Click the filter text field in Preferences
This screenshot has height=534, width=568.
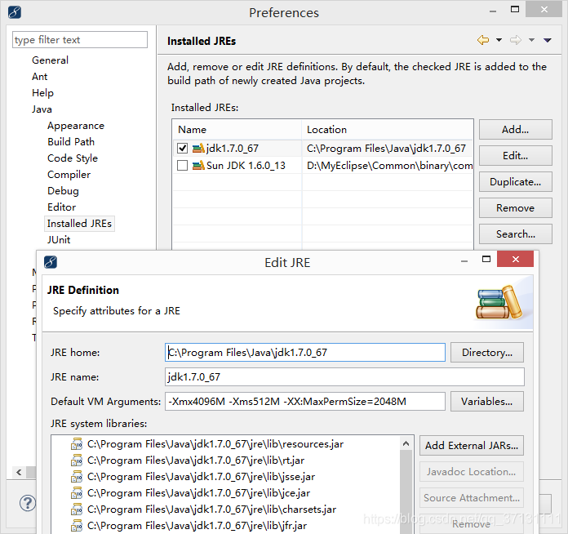coord(80,39)
